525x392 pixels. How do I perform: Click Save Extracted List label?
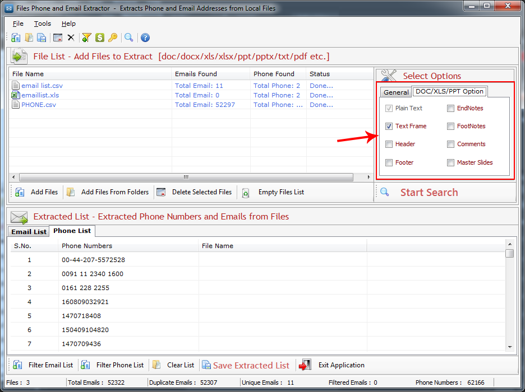251,365
